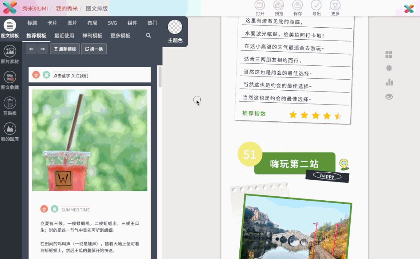Click line 水面波光粼粼 in editor
This screenshot has width=420, height=259.
(285, 35)
